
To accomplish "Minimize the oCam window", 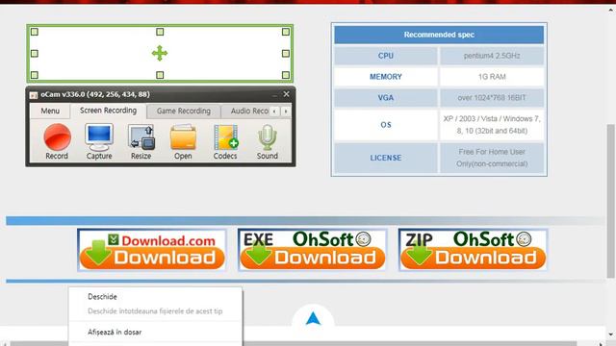I will [x=274, y=94].
